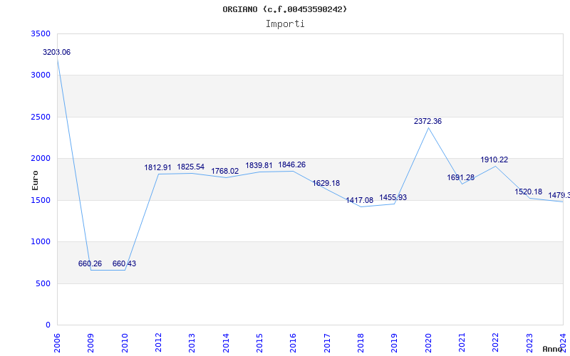Click data label 660.43
This screenshot has height=356, width=570.
[x=124, y=263]
